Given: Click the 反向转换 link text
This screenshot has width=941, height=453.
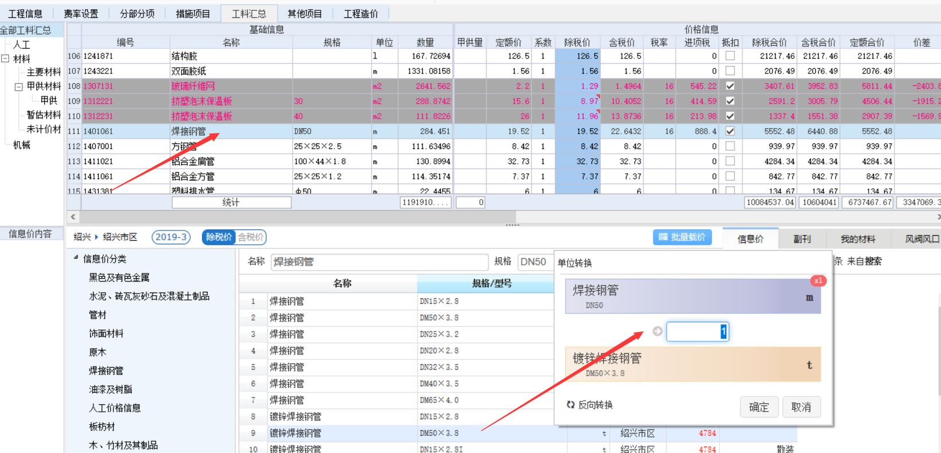Looking at the screenshot, I should tap(596, 405).
